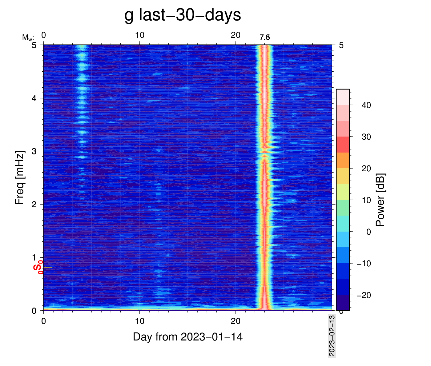Click the darkest purple swatch at colorbar bottom
This screenshot has height=366, width=431.
click(x=342, y=303)
